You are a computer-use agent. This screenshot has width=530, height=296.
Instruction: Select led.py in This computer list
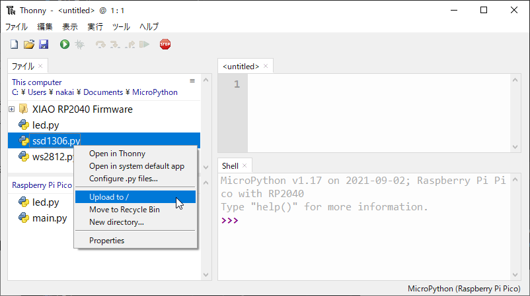(x=46, y=125)
